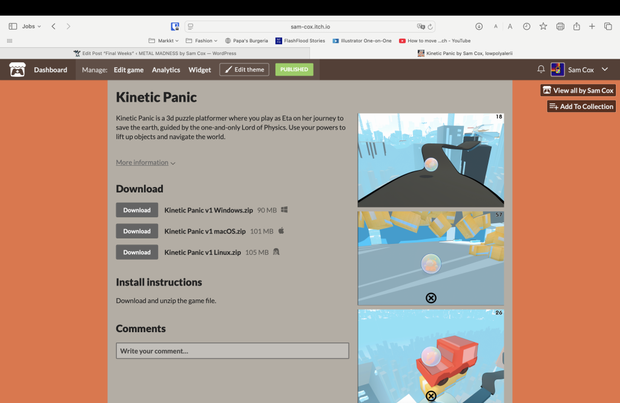This screenshot has width=620, height=403.
Task: Open the FlashFlood Stories bookmark
Action: click(300, 41)
